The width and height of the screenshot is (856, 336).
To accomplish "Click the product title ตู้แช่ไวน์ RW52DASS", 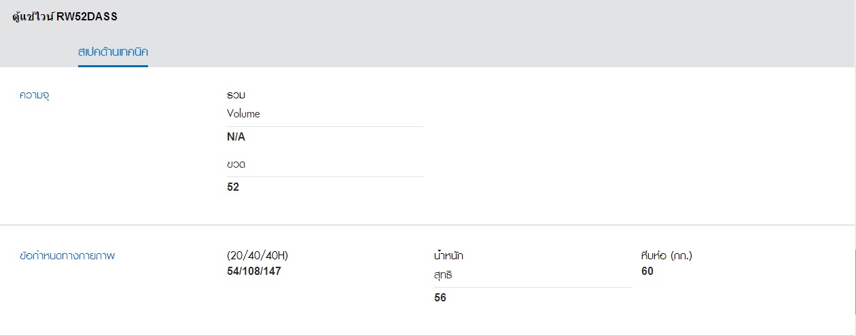I will click(x=65, y=18).
